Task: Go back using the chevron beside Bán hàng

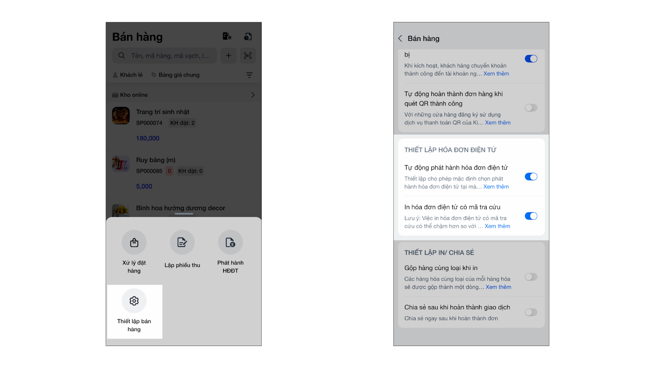Action: pos(400,38)
